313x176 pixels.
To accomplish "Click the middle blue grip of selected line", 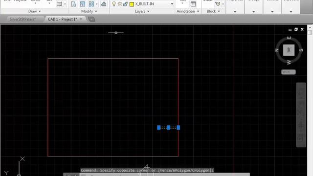I will (168, 128).
